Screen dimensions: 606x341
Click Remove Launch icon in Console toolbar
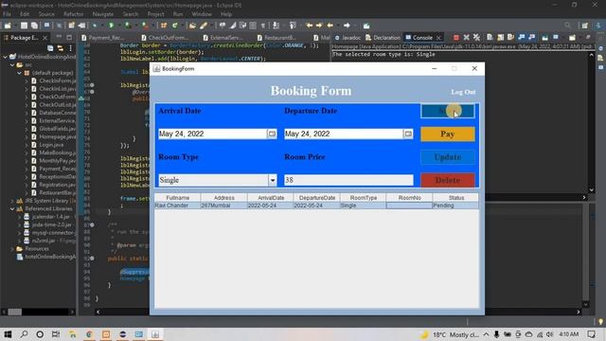tap(467, 38)
